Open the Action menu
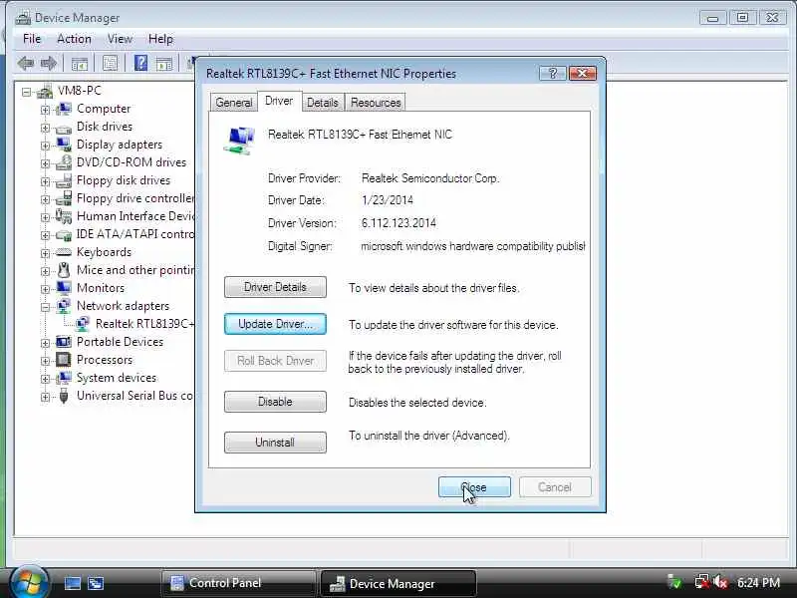 pos(74,39)
